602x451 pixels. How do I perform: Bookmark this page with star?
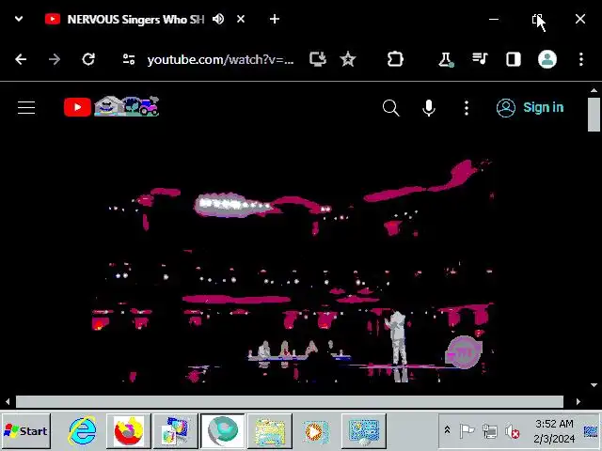pyautogui.click(x=348, y=59)
